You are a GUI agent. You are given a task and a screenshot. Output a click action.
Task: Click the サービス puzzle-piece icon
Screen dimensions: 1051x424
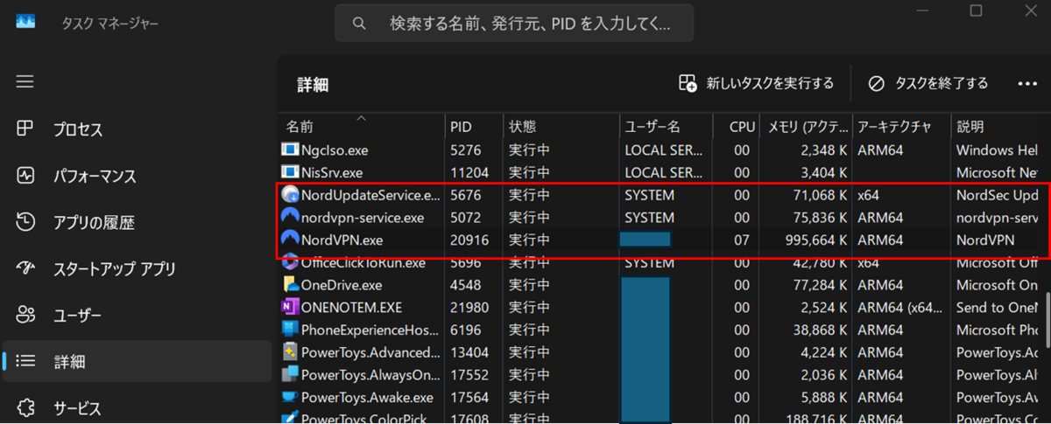coord(25,407)
